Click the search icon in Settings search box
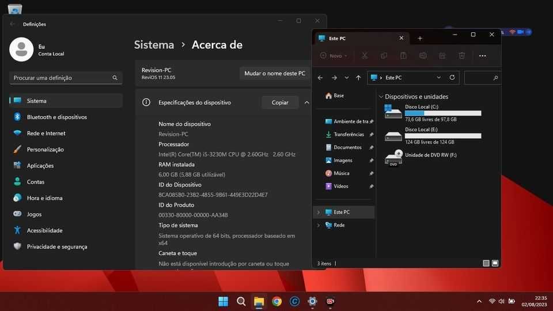The image size is (553, 311). pyautogui.click(x=115, y=78)
